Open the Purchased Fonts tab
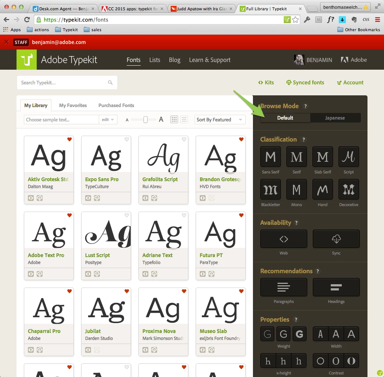 point(116,105)
